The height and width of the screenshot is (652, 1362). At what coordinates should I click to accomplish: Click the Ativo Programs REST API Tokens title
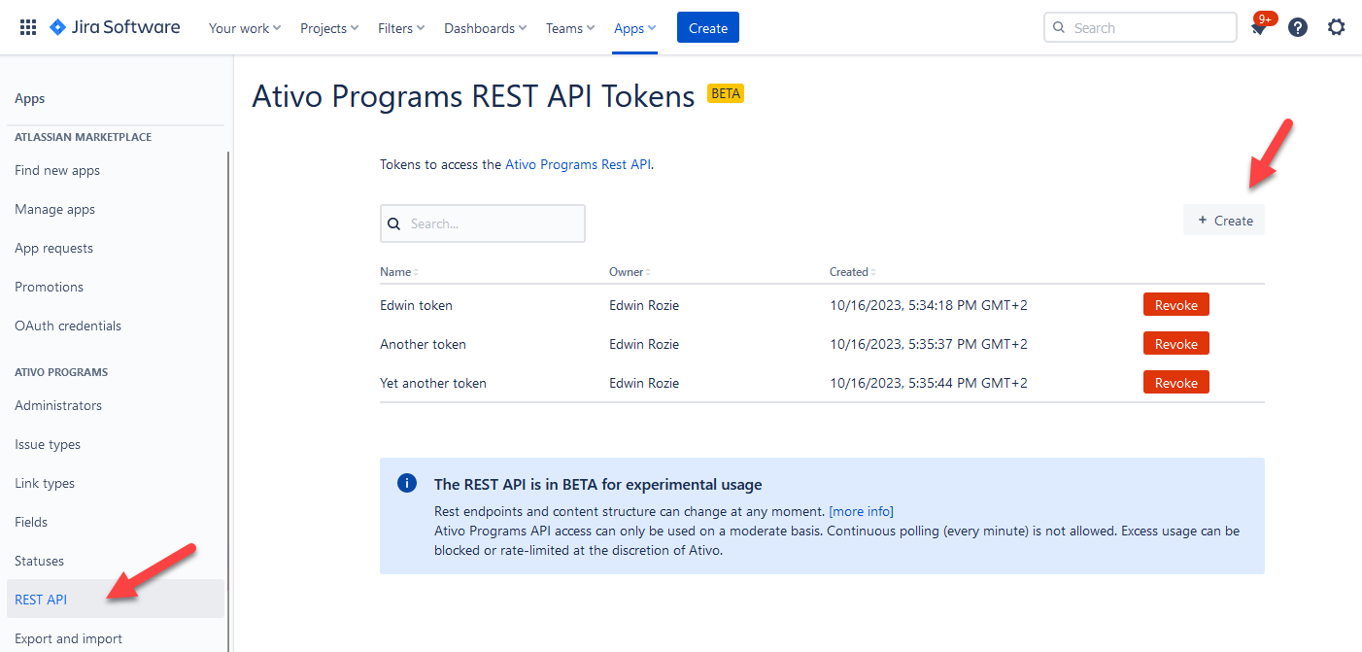click(473, 96)
